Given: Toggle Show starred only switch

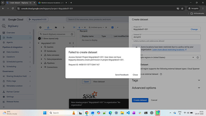Looking at the screenshot, I should point(40,38).
